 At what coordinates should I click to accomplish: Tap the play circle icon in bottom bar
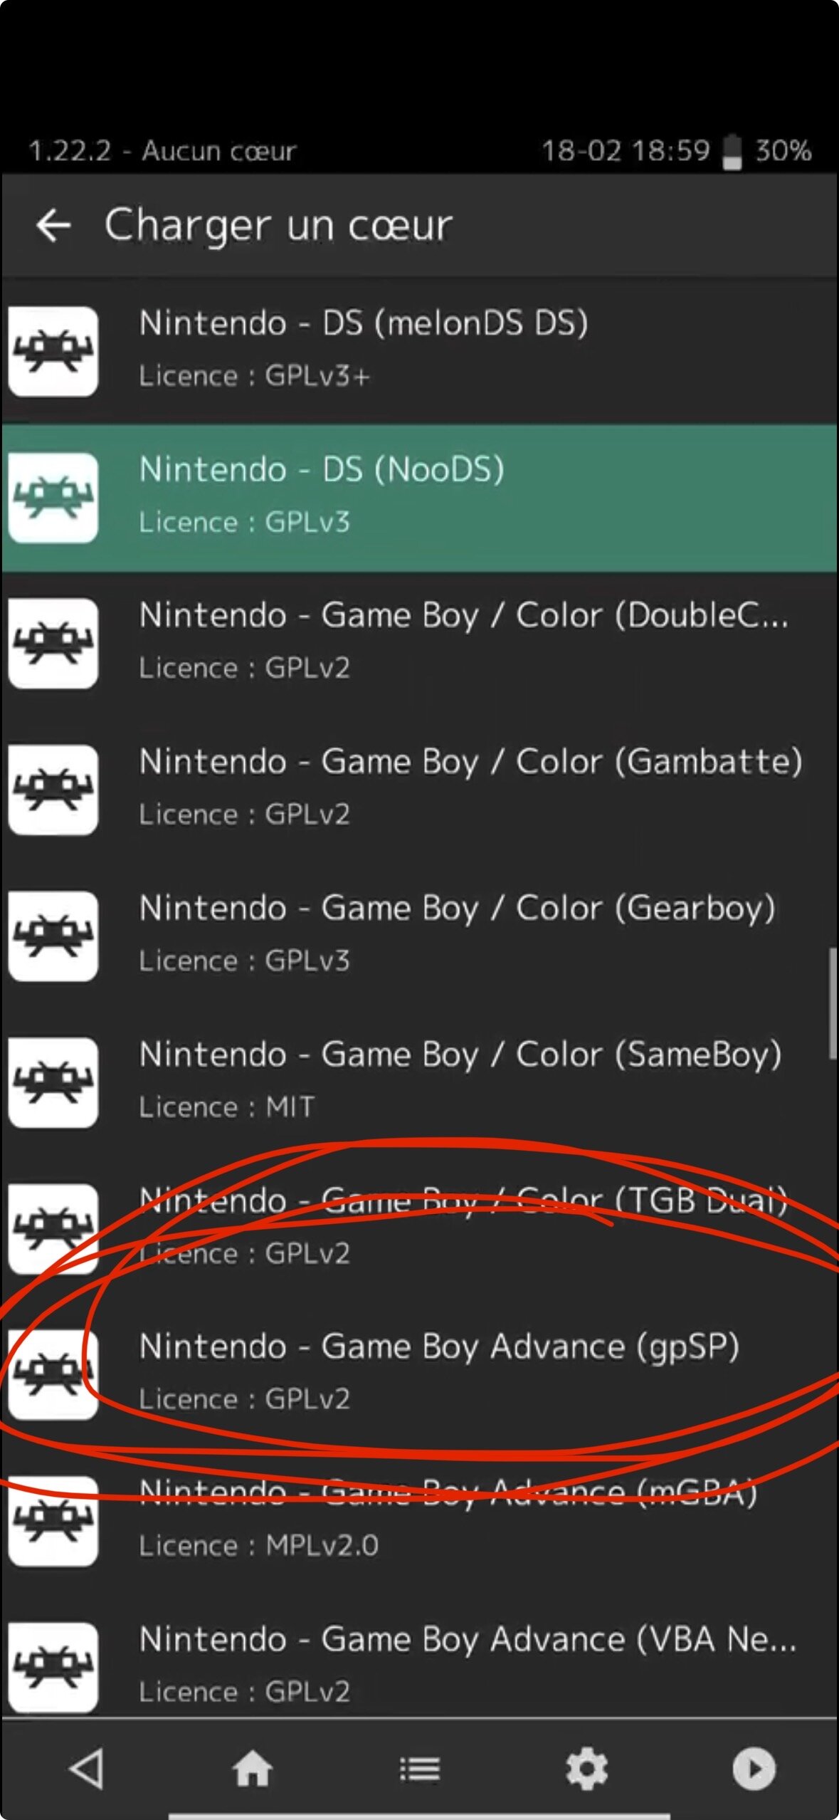coord(754,1768)
